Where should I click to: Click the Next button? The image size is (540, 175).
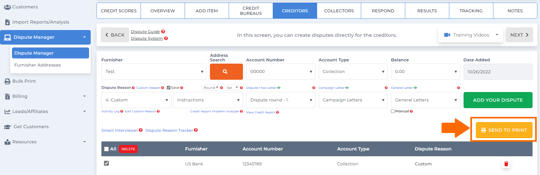pyautogui.click(x=519, y=35)
